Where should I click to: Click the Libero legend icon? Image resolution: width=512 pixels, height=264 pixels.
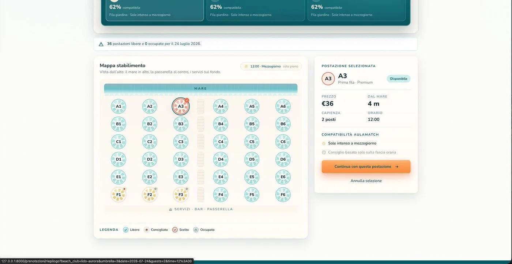click(x=126, y=230)
